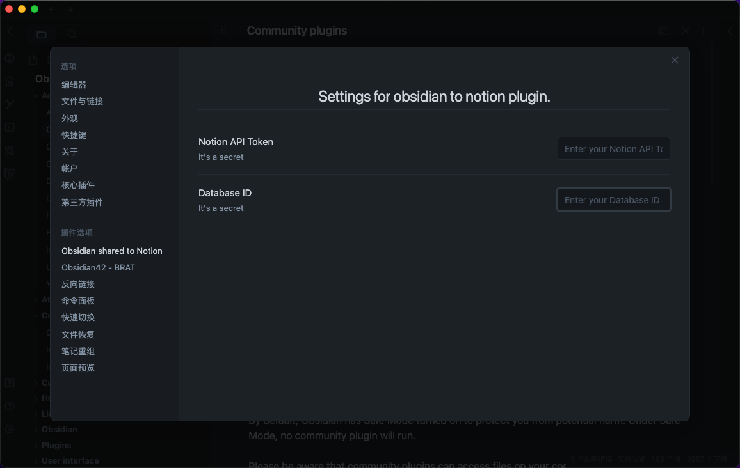The height and width of the screenshot is (468, 740).
Task: Click the Settings for obsidian to notion heading
Action: click(434, 97)
